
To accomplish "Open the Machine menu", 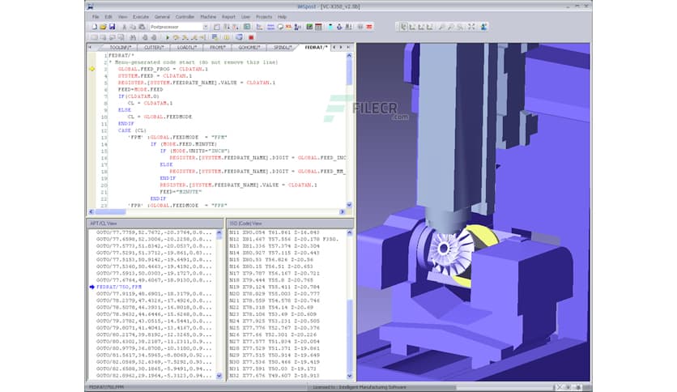I will (207, 16).
